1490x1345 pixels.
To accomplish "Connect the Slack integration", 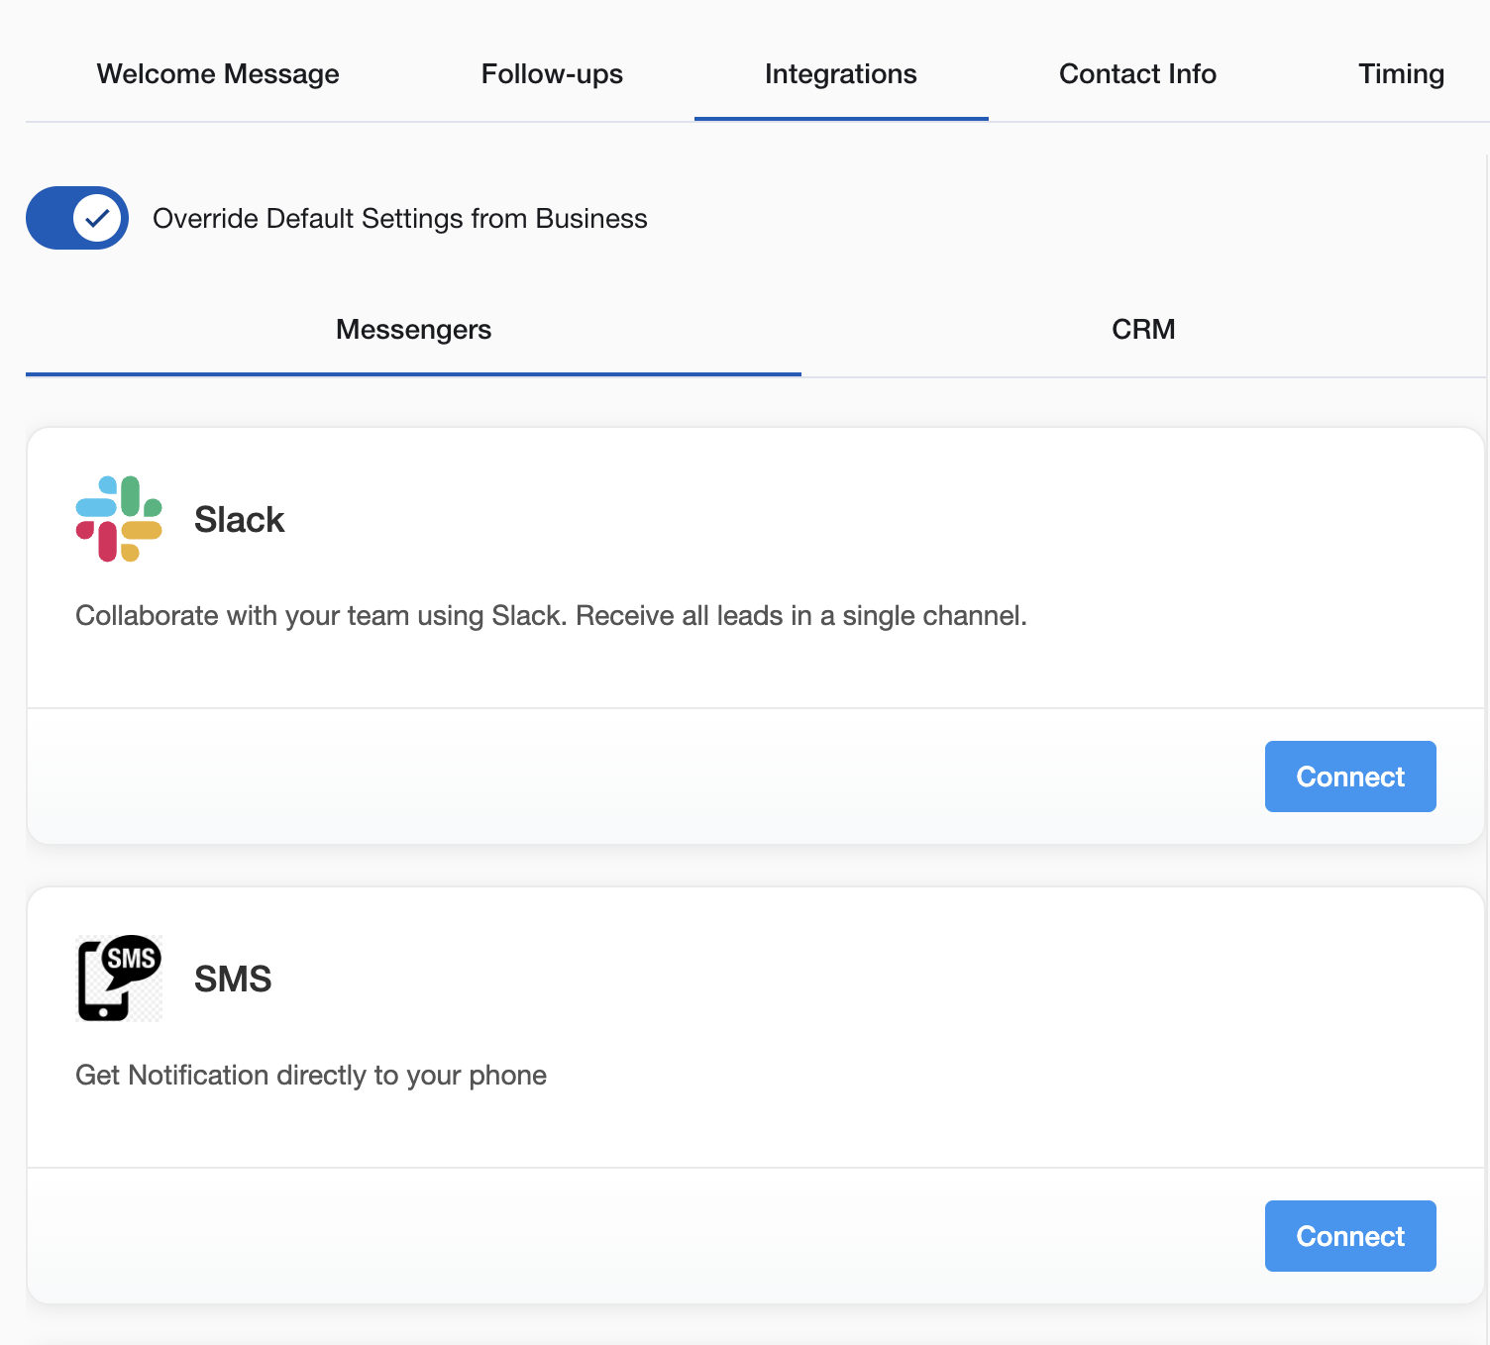I will (1349, 776).
